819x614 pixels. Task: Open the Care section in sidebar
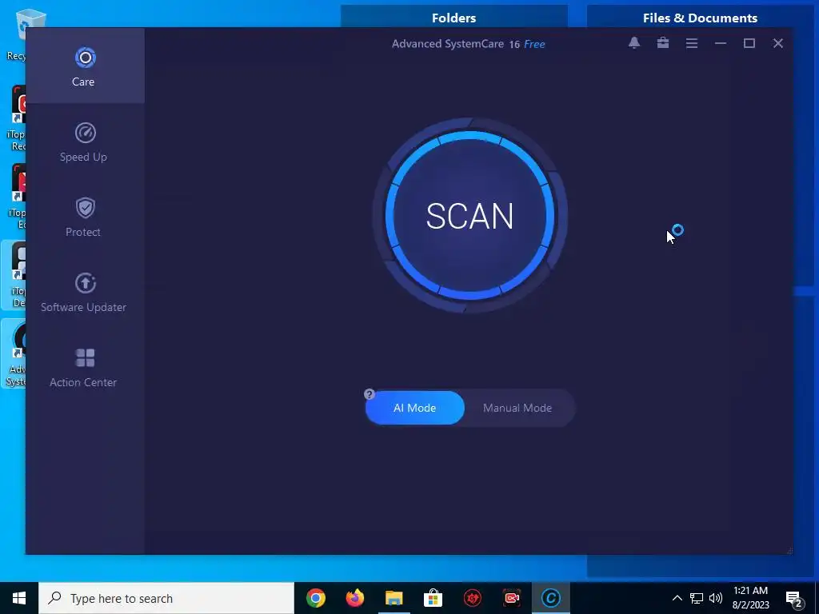point(85,66)
